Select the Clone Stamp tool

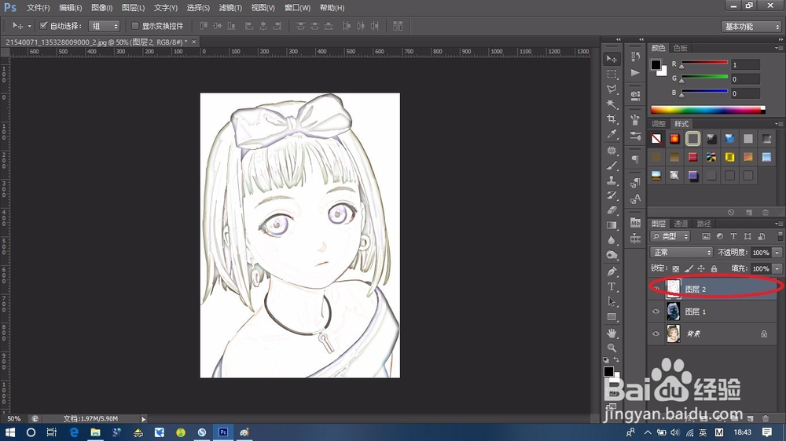click(612, 180)
